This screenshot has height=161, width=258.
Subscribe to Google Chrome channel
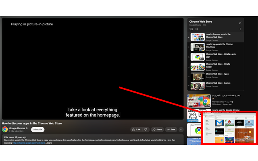[x=37, y=130]
